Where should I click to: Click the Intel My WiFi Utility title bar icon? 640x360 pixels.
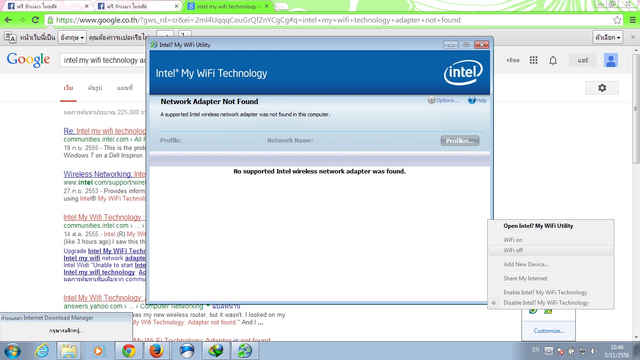tap(154, 45)
